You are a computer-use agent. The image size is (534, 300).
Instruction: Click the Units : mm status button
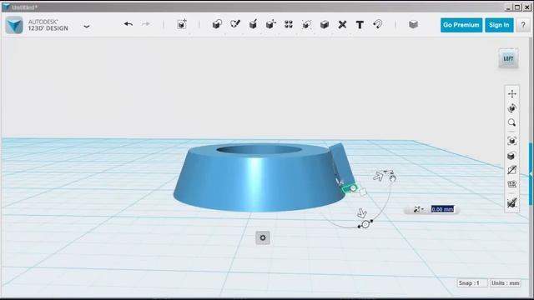click(x=506, y=283)
